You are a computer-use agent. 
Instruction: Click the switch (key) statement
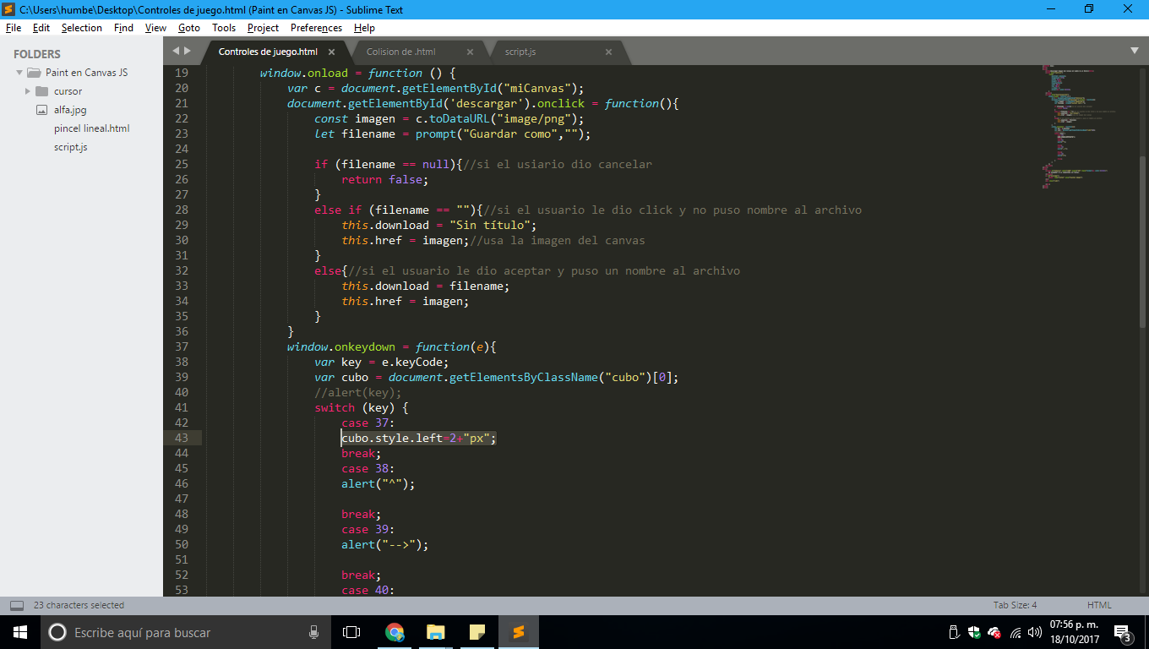coord(362,407)
